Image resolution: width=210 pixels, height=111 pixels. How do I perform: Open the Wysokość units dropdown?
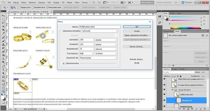[x=106, y=44]
